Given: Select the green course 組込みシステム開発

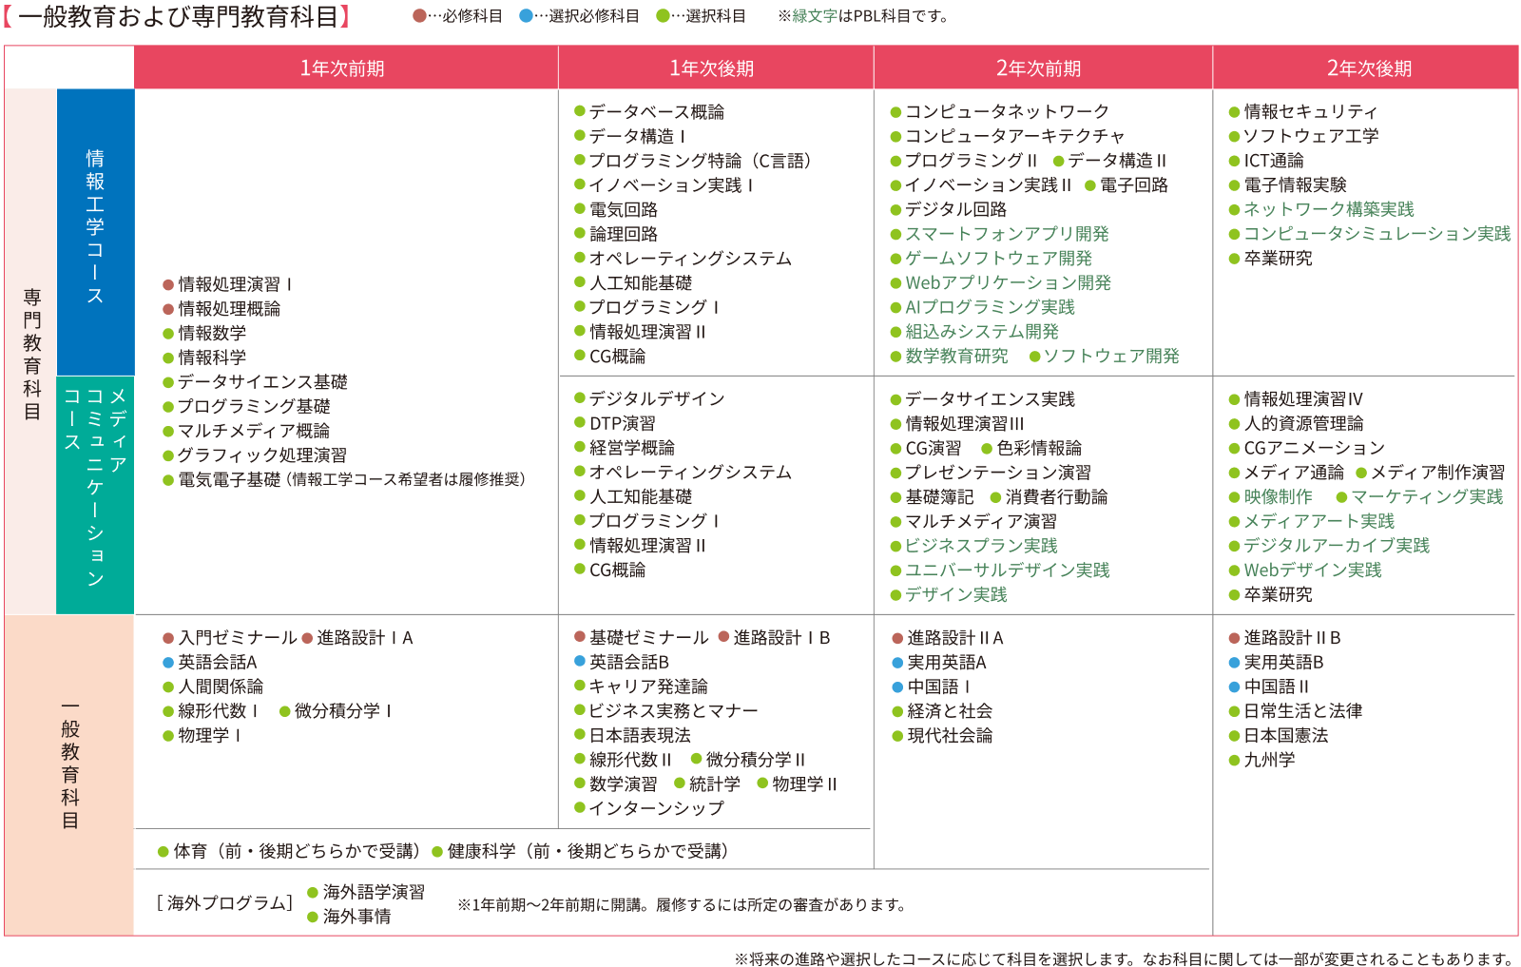Looking at the screenshot, I should 974,332.
